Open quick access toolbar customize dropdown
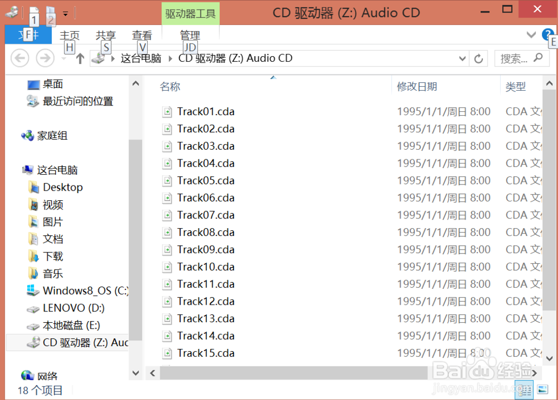558x400 pixels. point(65,14)
